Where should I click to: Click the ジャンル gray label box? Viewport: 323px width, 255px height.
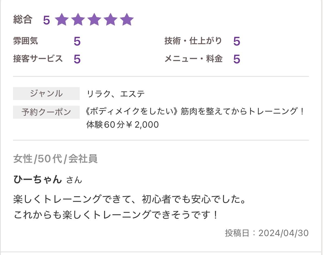46,94
